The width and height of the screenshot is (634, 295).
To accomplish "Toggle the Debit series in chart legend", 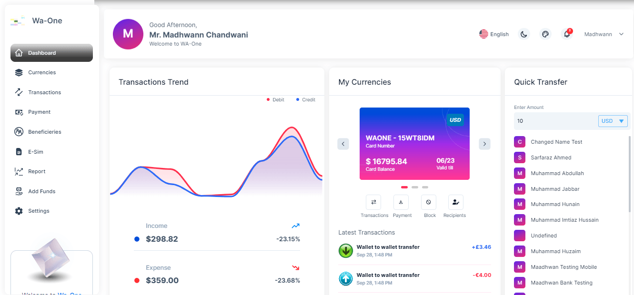I will [276, 100].
